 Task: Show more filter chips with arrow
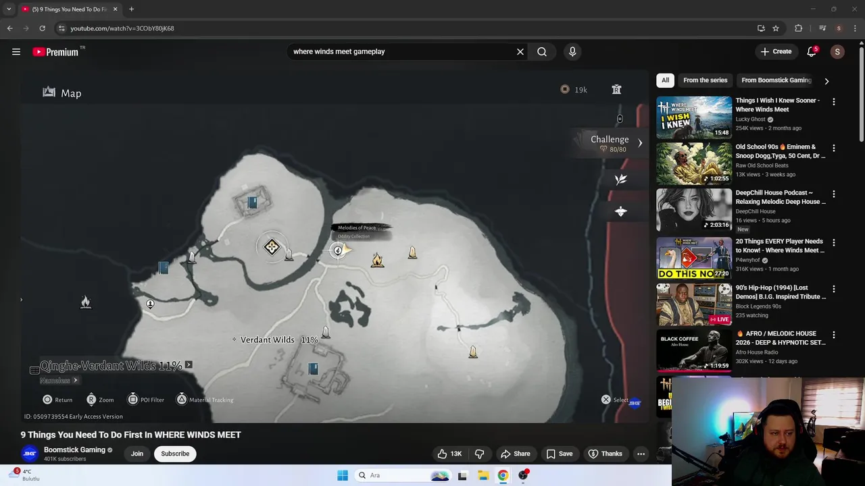(826, 81)
